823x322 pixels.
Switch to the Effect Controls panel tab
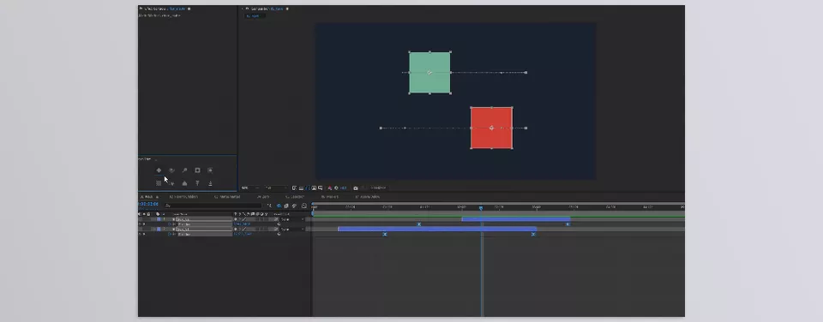[x=165, y=9]
